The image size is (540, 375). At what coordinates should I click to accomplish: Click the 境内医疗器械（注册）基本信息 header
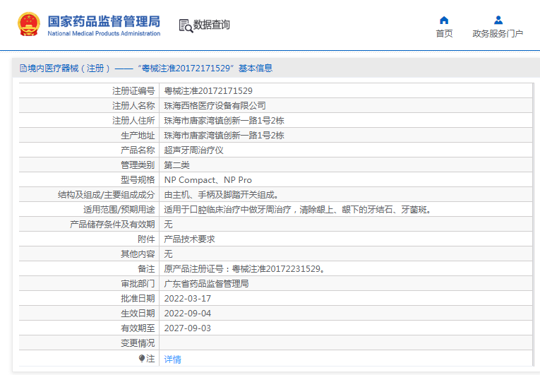(x=146, y=69)
